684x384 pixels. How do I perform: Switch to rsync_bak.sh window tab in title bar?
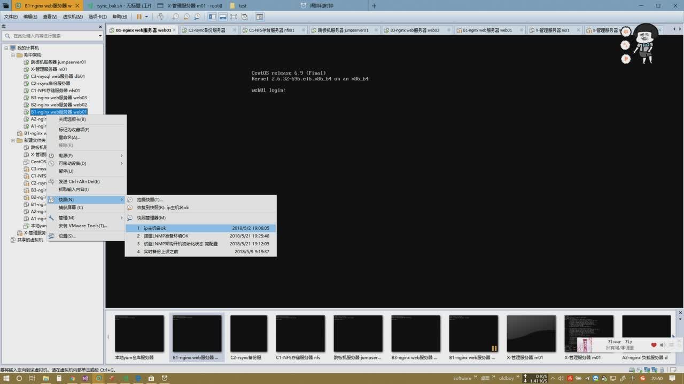click(120, 6)
